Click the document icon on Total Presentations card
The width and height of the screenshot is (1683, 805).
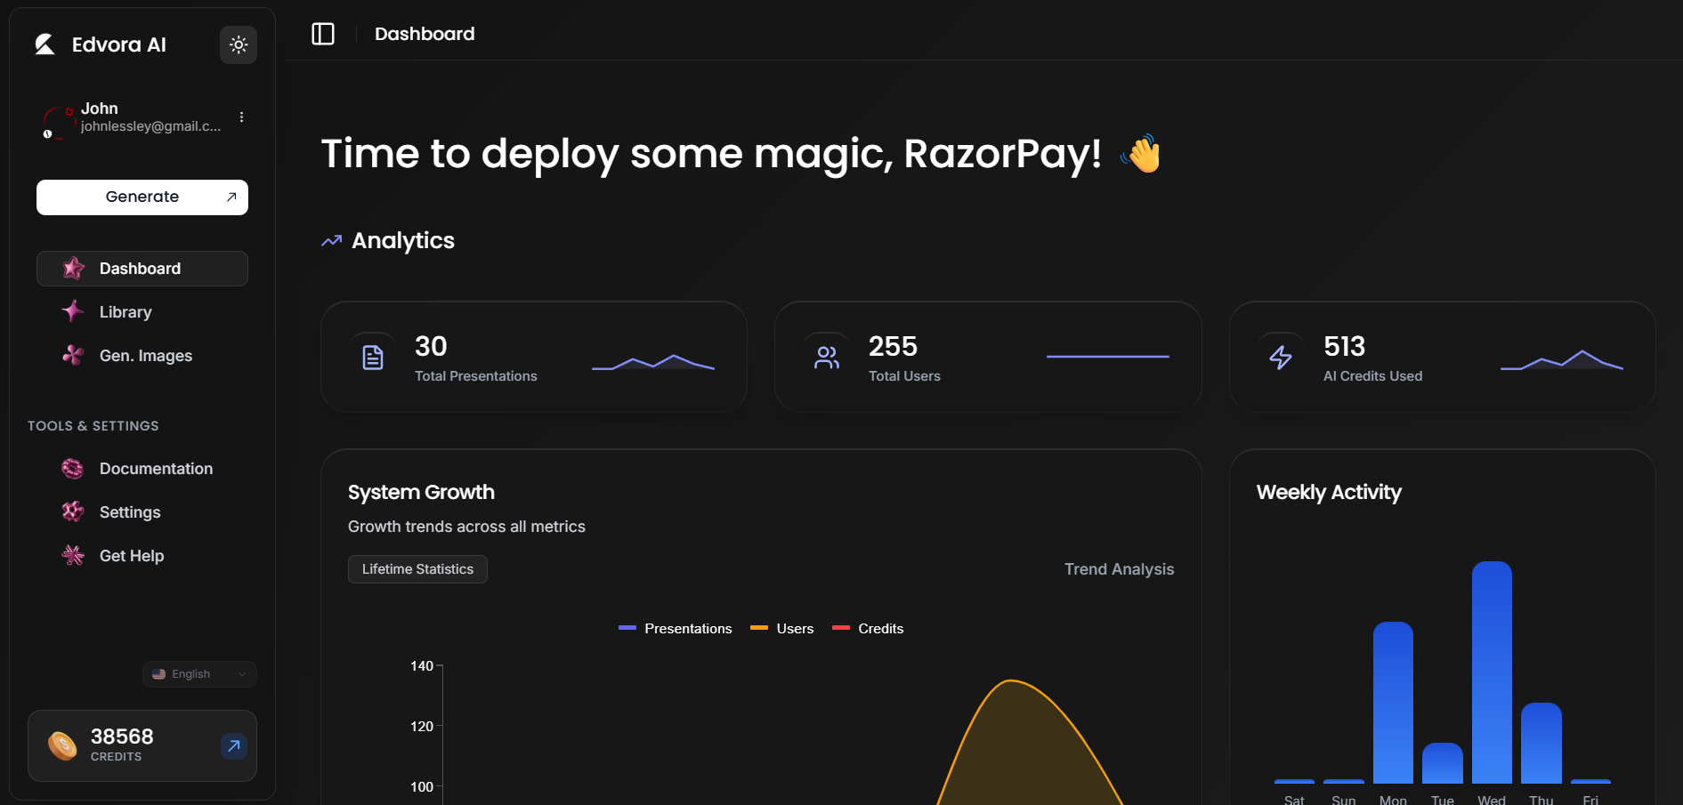(373, 358)
